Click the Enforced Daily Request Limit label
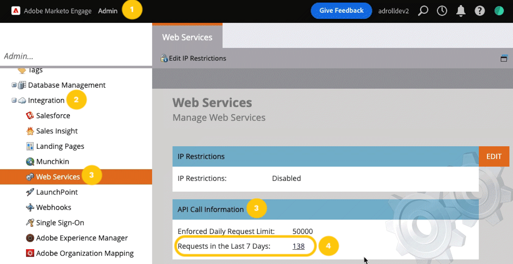The width and height of the screenshot is (513, 264). tap(226, 231)
